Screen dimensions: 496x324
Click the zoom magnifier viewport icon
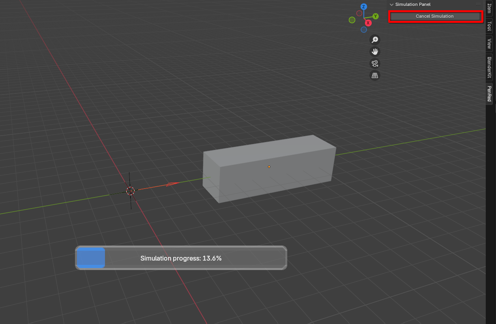point(375,39)
